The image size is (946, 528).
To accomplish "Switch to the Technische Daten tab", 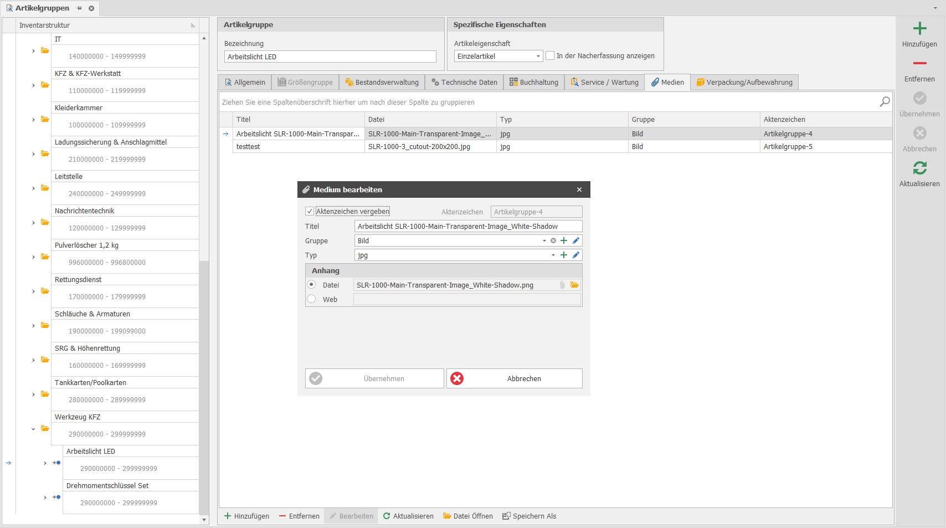I will (464, 83).
